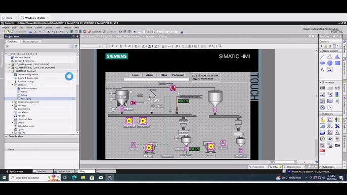Select 'Device configuration' in project tree

click(x=28, y=75)
